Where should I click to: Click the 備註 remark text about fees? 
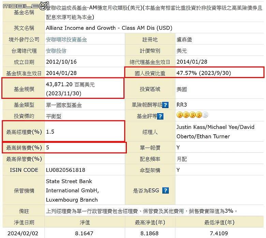pos(142,211)
